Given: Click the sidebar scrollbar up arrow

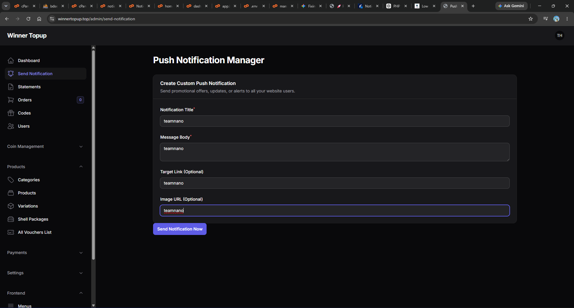Looking at the screenshot, I should click(93, 47).
